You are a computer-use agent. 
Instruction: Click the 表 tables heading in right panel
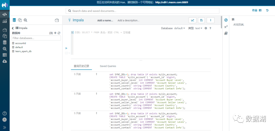point(233,19)
